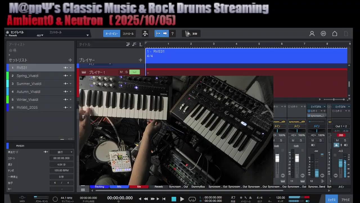Open the help question mark button
This screenshot has width=360, height=203.
[172, 34]
